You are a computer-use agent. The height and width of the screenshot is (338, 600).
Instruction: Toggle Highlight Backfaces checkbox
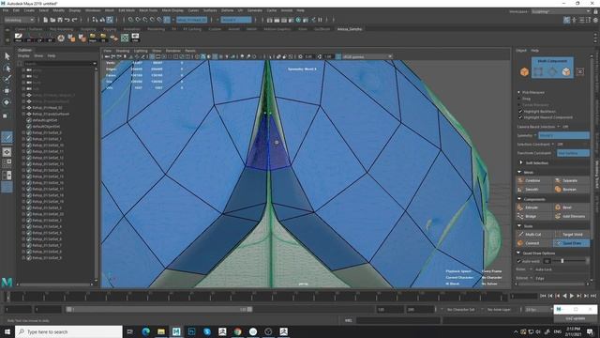click(520, 111)
